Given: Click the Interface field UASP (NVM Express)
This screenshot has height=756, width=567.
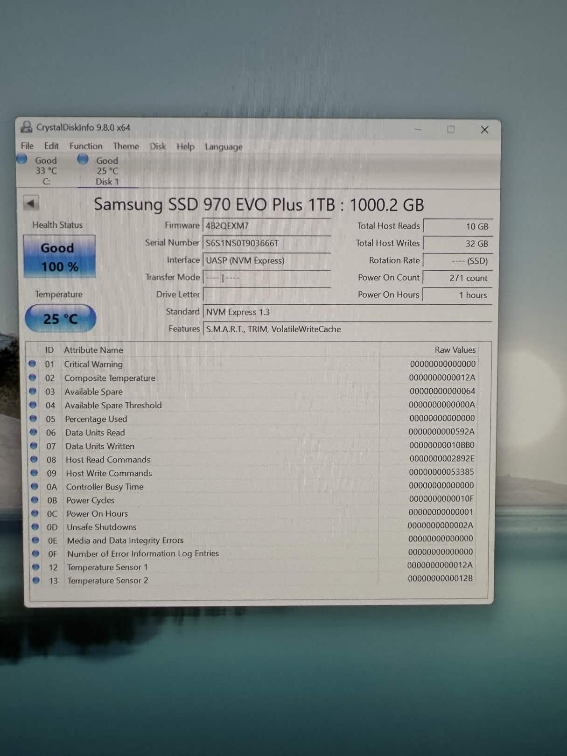Looking at the screenshot, I should (x=267, y=260).
